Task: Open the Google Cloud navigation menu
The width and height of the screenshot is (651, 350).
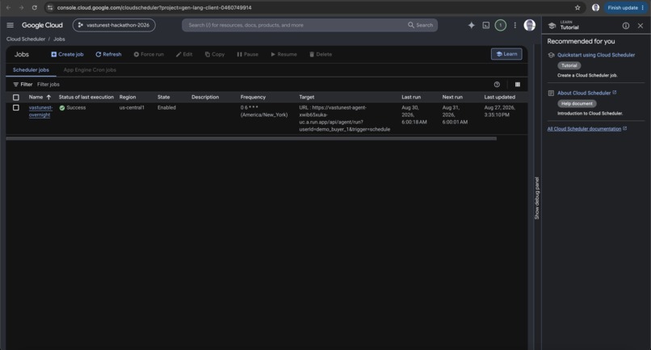Action: tap(10, 25)
